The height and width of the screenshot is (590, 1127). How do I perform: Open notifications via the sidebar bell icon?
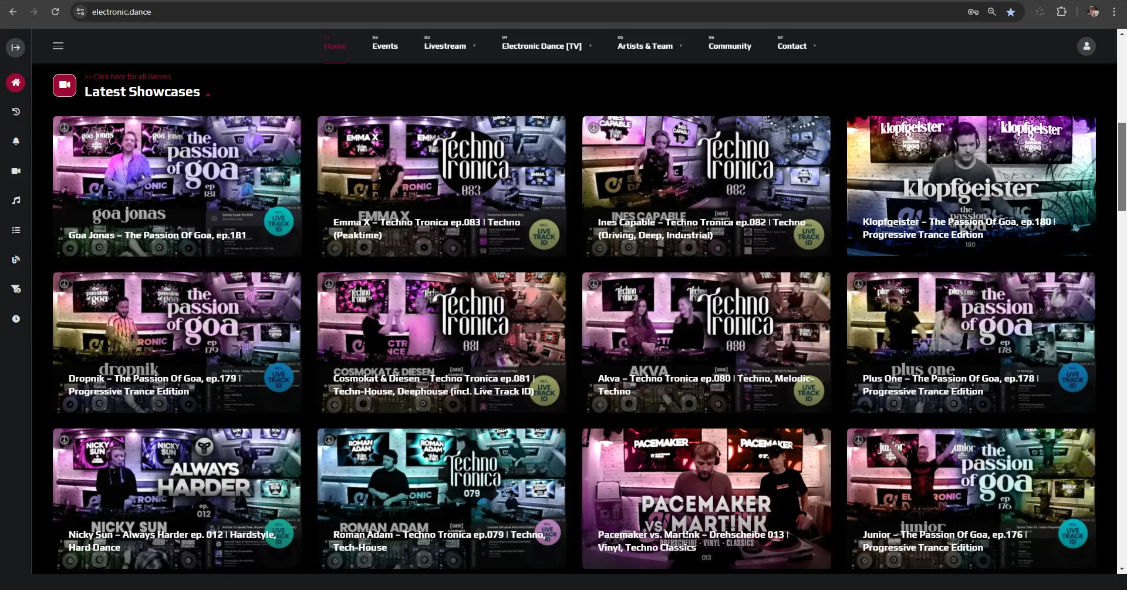(16, 141)
